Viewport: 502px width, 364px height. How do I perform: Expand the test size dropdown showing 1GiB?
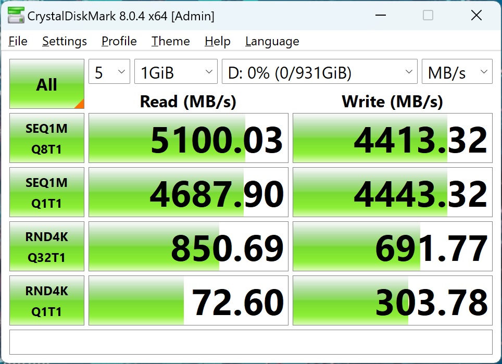(176, 71)
